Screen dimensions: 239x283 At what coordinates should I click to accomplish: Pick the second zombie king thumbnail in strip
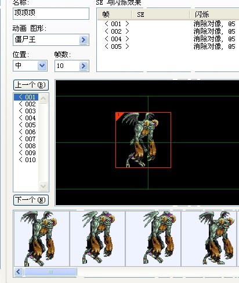pos(97,239)
